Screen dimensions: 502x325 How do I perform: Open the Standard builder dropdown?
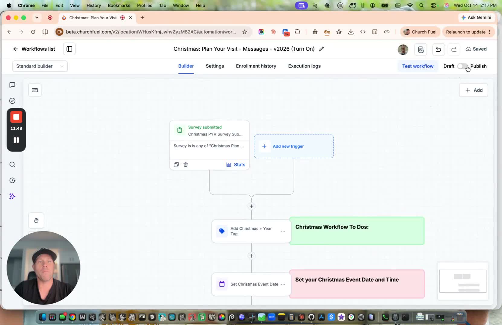(x=40, y=66)
